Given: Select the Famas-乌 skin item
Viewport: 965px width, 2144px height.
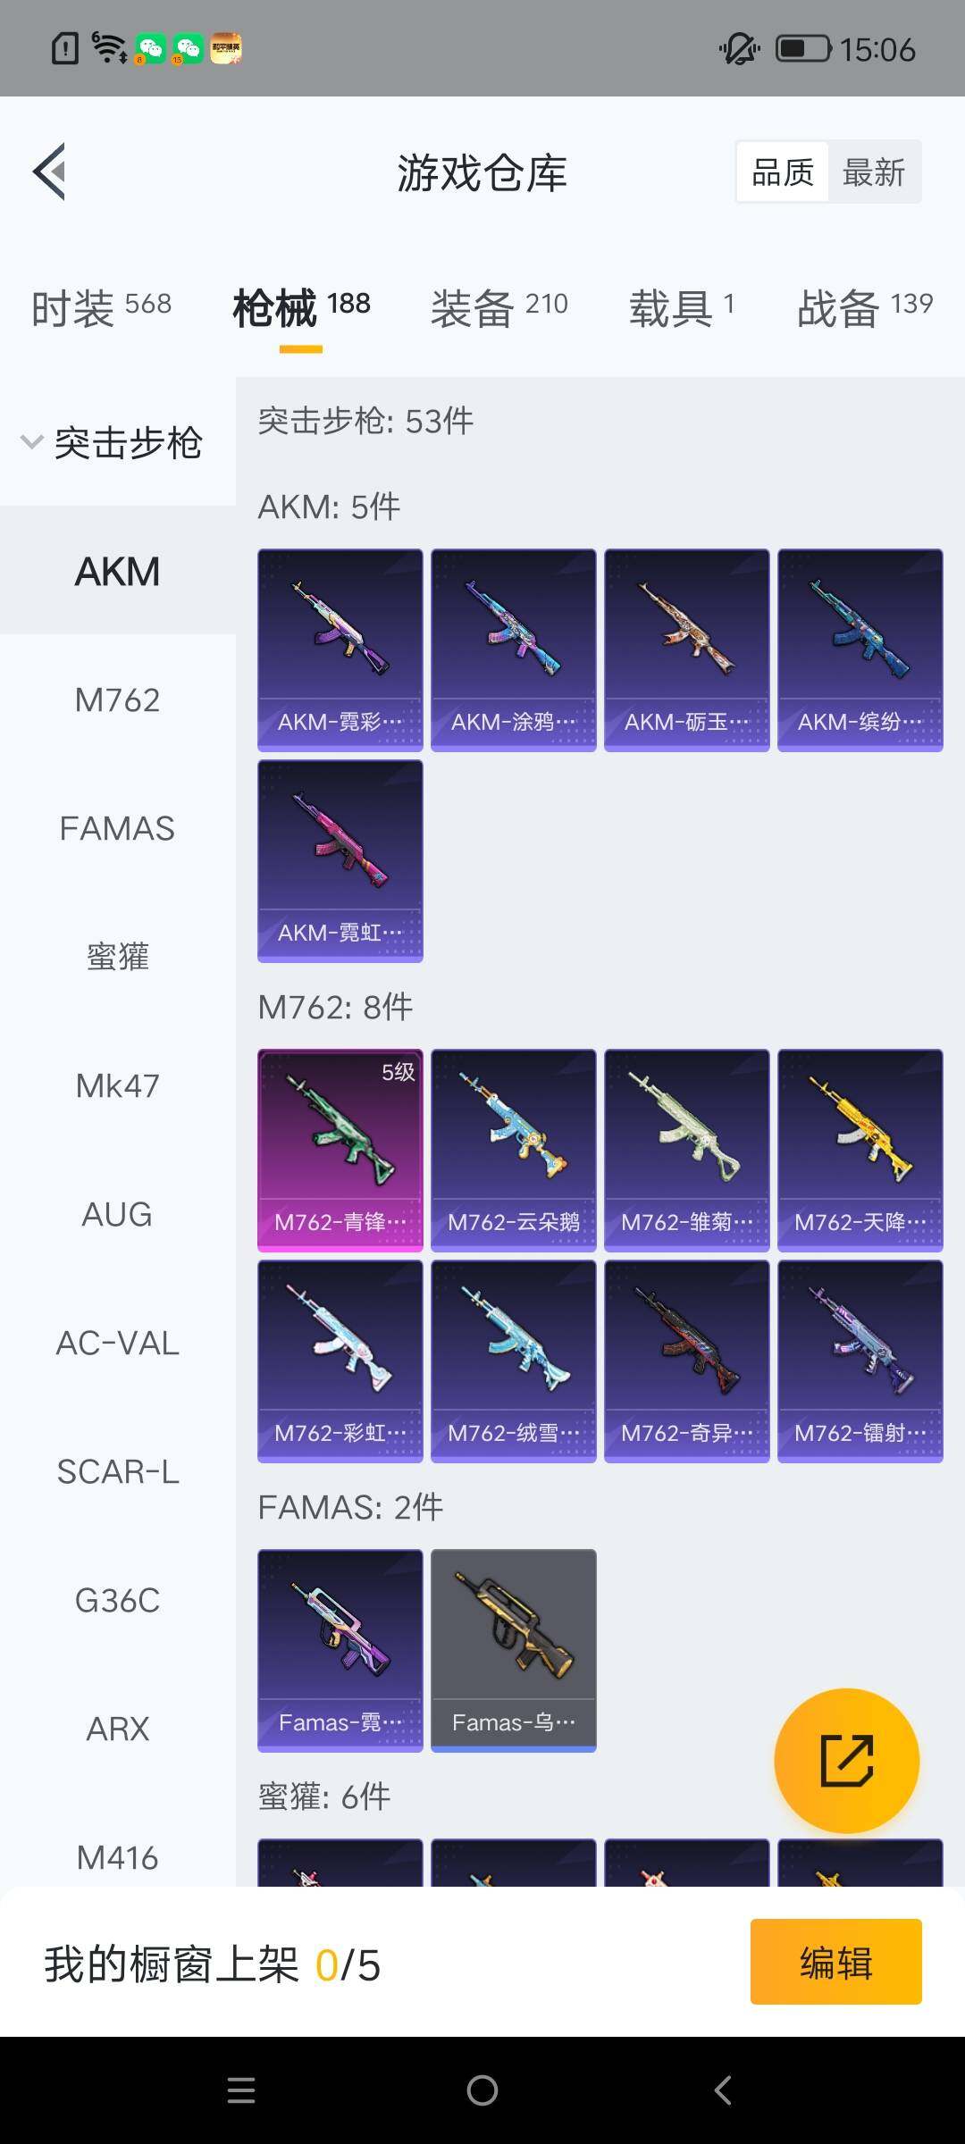Looking at the screenshot, I should (x=514, y=1651).
